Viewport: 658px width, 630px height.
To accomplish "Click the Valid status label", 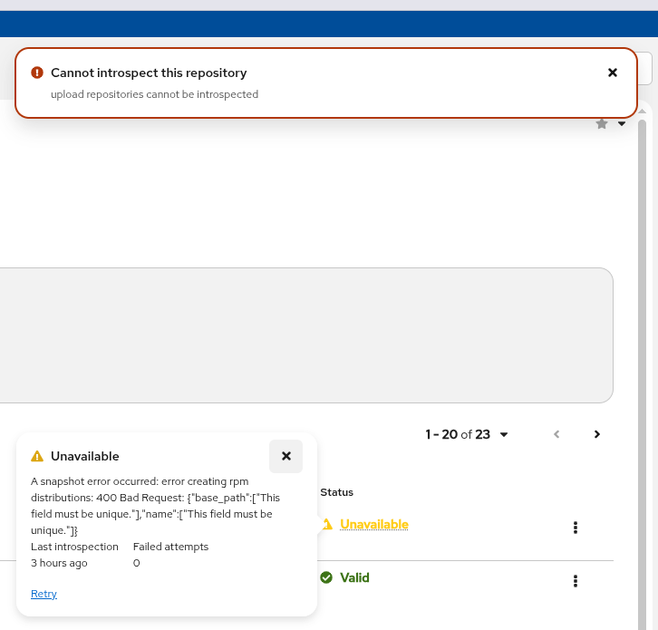I will point(354,577).
